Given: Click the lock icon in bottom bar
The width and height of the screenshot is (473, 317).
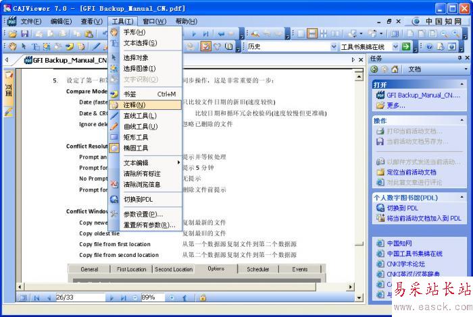Looking at the screenshot, I should click(x=203, y=297).
